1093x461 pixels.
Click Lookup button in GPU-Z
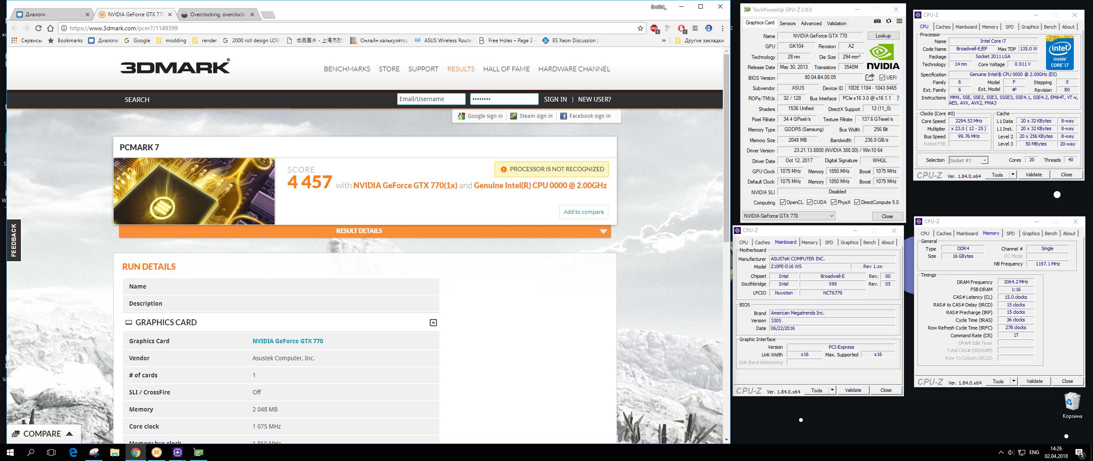[x=883, y=36]
